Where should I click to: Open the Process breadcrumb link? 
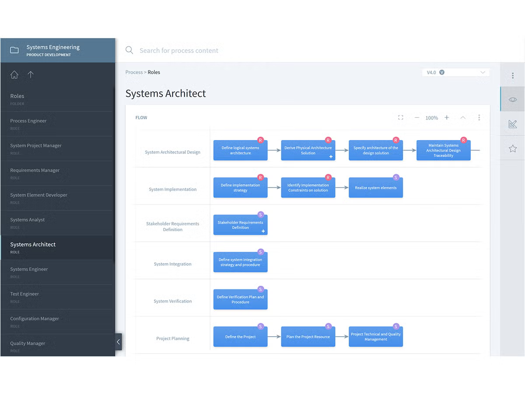click(134, 72)
